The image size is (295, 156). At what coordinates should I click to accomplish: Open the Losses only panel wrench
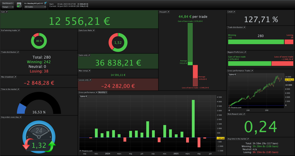click(90, 80)
